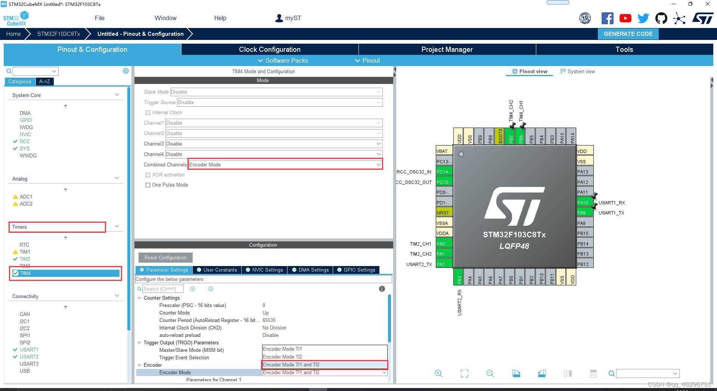717x391 pixels.
Task: Click the YouTube icon in the top bar
Action: (625, 18)
